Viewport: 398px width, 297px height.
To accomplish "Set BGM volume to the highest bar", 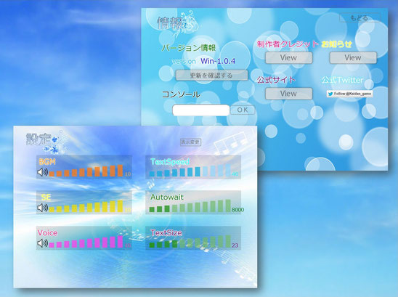I will coord(120,171).
